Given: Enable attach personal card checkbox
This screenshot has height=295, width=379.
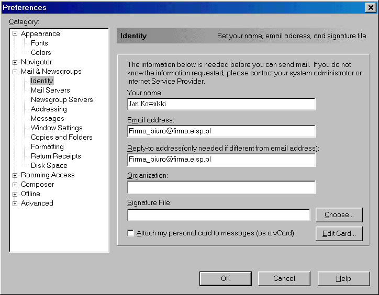Looking at the screenshot, I should pyautogui.click(x=131, y=233).
